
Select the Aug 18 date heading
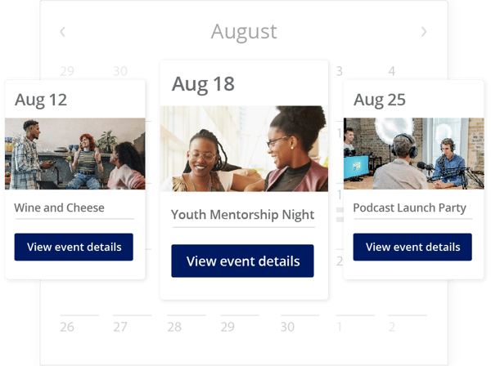203,83
